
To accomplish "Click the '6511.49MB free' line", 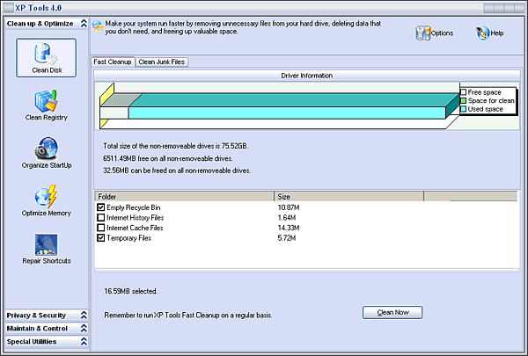I will 168,158.
